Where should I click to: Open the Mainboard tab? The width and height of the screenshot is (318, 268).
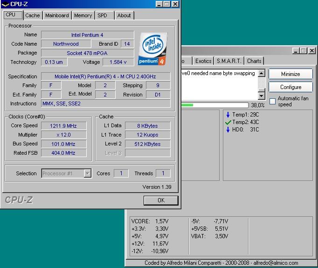tap(57, 15)
